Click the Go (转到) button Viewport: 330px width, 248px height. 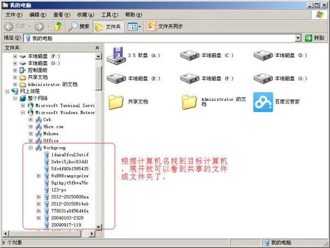(315, 38)
